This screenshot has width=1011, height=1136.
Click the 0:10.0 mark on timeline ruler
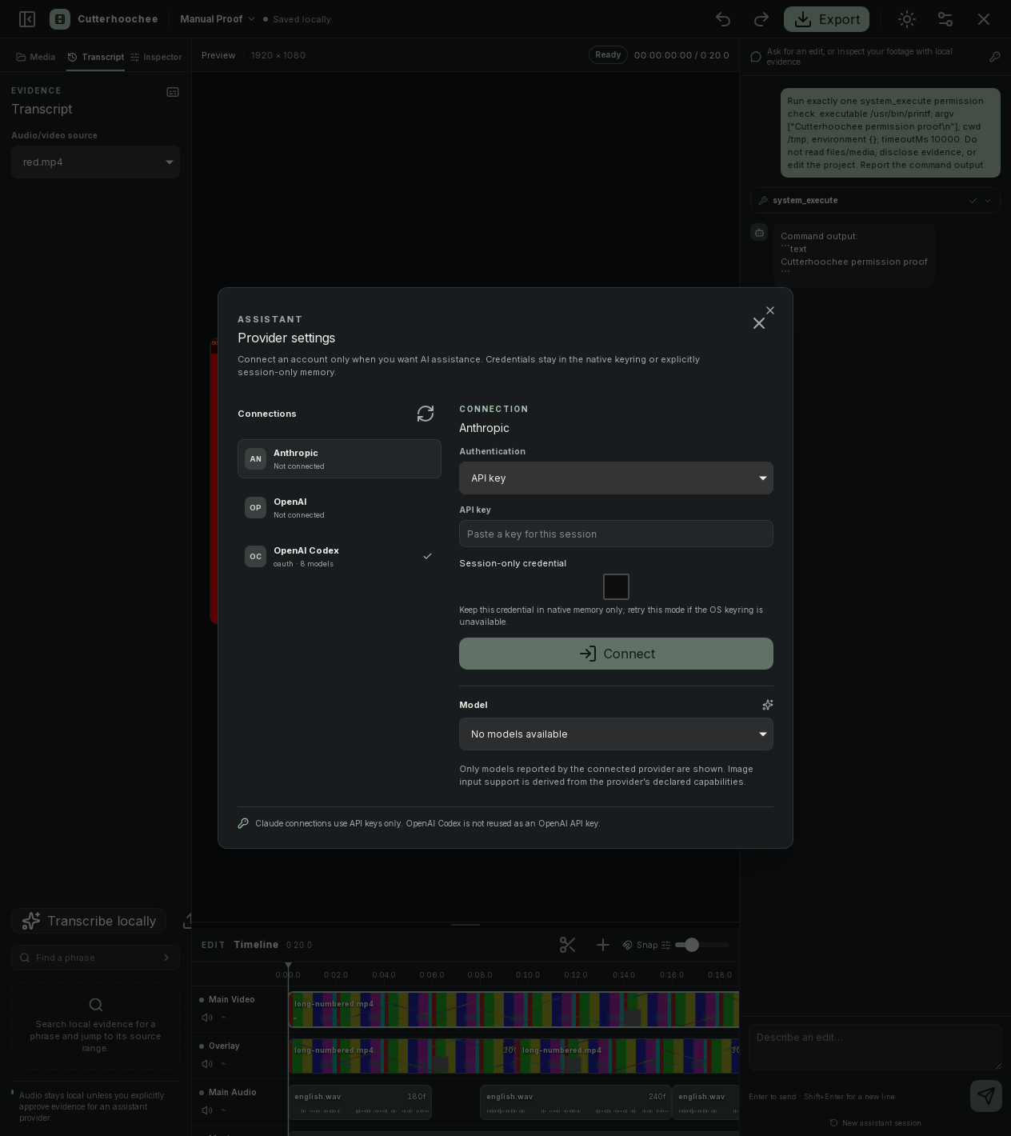point(528,975)
